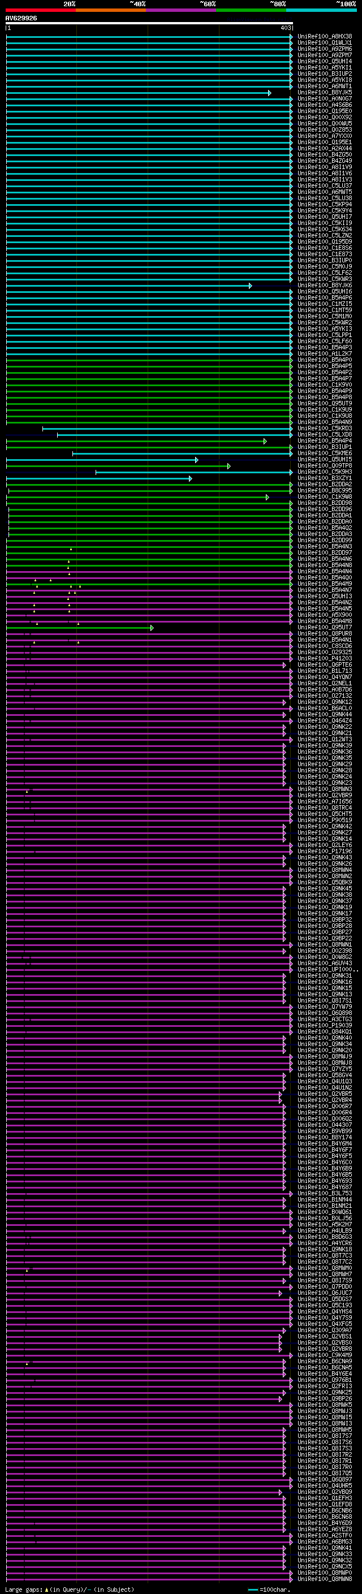This screenshot has width=362, height=1594.
Task: Select the UniRef100_Q9NK33 label
Action: [324, 1554]
